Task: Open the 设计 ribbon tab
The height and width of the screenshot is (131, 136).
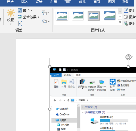Action: point(39,2)
